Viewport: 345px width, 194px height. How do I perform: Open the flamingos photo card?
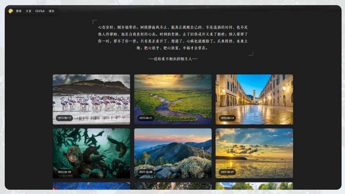pyautogui.click(x=91, y=99)
